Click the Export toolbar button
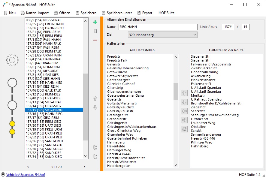The height and width of the screenshot is (178, 266). pyautogui.click(x=145, y=13)
